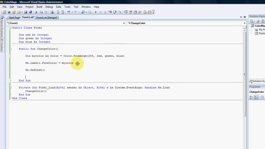Click the Undo arrow icon
The height and width of the screenshot is (149, 265).
pyautogui.click(x=69, y=12)
